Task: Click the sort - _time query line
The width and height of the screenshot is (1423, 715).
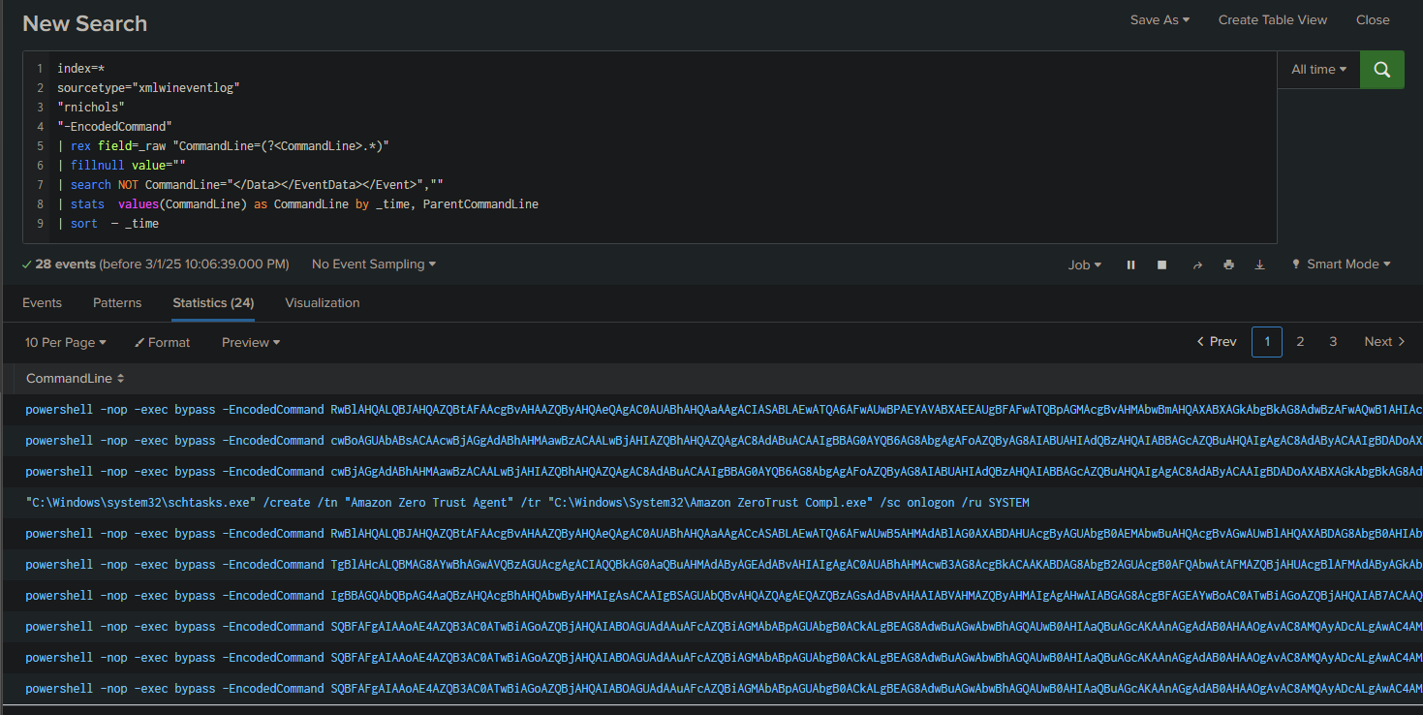Action: point(108,224)
